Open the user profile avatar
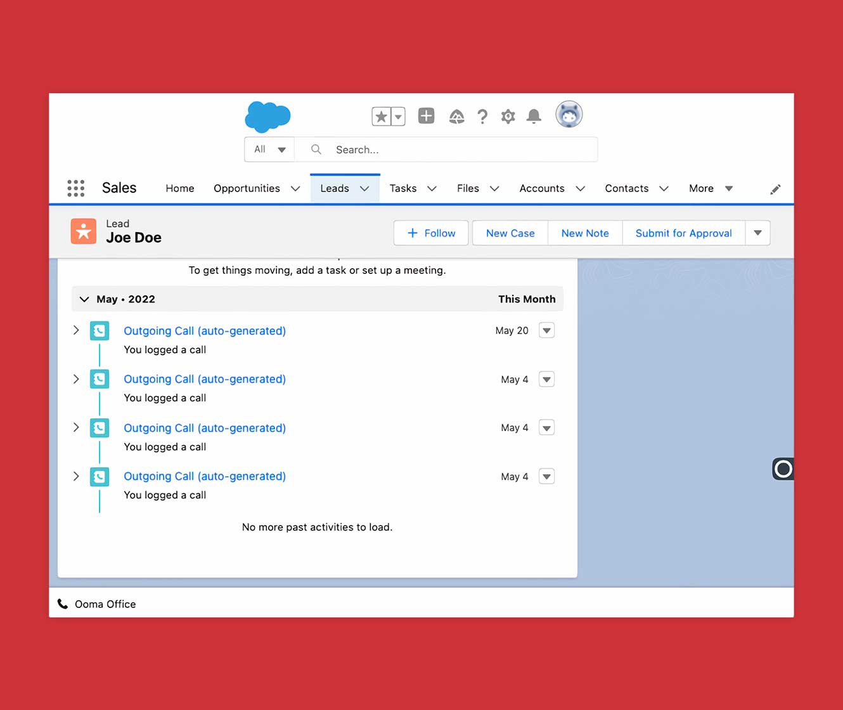Screen dimensions: 843x710 [569, 115]
